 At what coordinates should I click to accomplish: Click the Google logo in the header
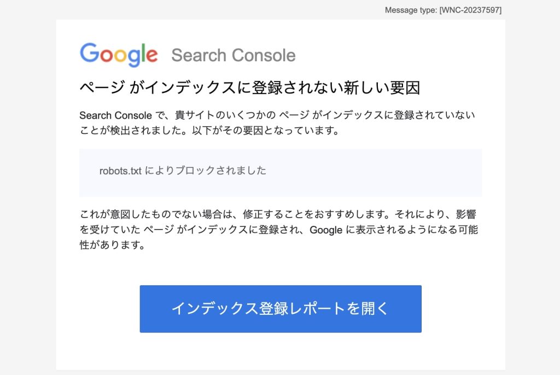point(119,55)
